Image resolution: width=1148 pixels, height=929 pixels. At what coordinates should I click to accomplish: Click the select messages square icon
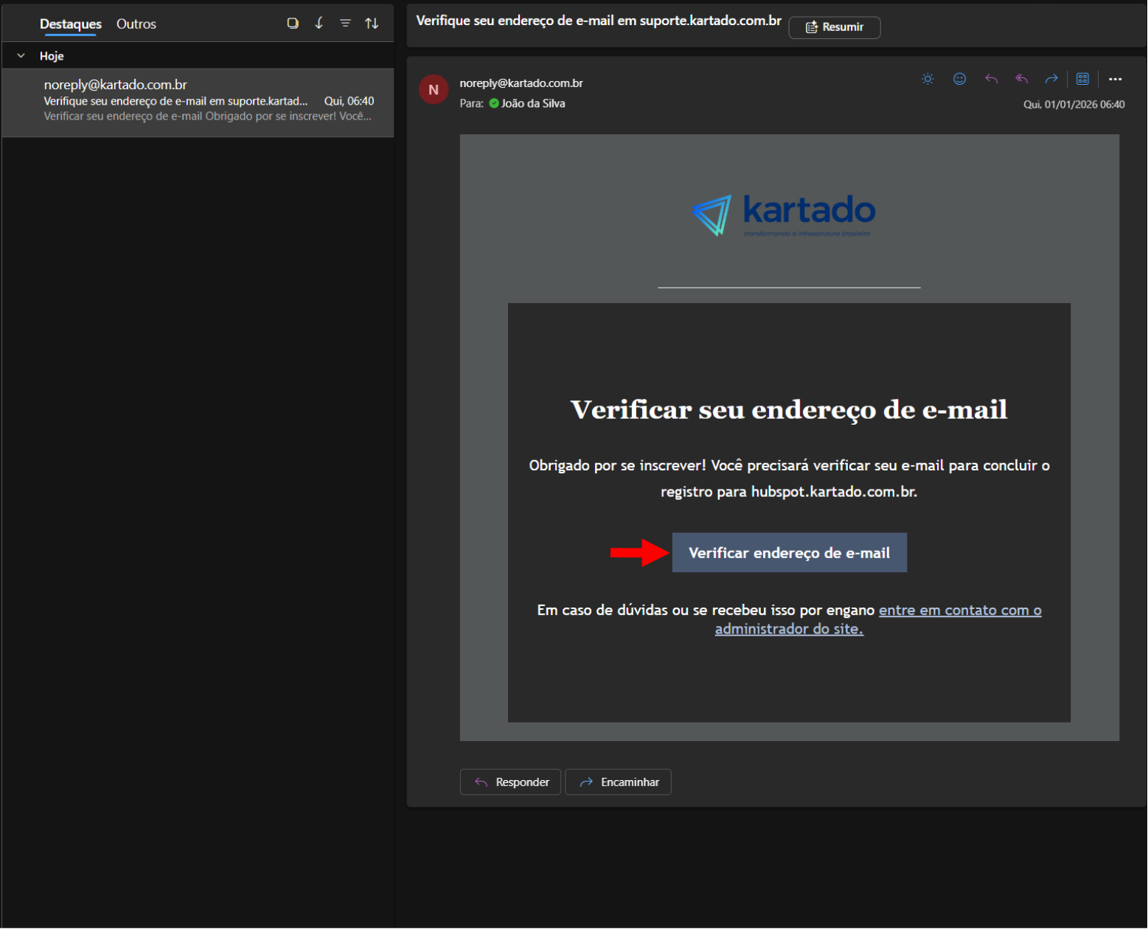pyautogui.click(x=293, y=24)
